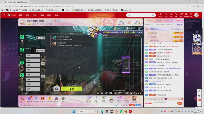204x114 pixels.
Task: Expand 今日共有 fans link chevron
Action: coord(181,29)
